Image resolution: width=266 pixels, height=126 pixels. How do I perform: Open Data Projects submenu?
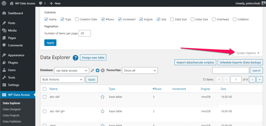tap(11, 115)
